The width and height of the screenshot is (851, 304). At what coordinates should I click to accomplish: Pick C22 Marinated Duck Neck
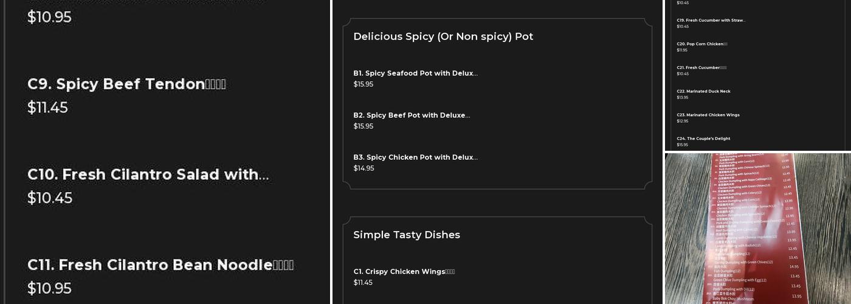pyautogui.click(x=703, y=91)
